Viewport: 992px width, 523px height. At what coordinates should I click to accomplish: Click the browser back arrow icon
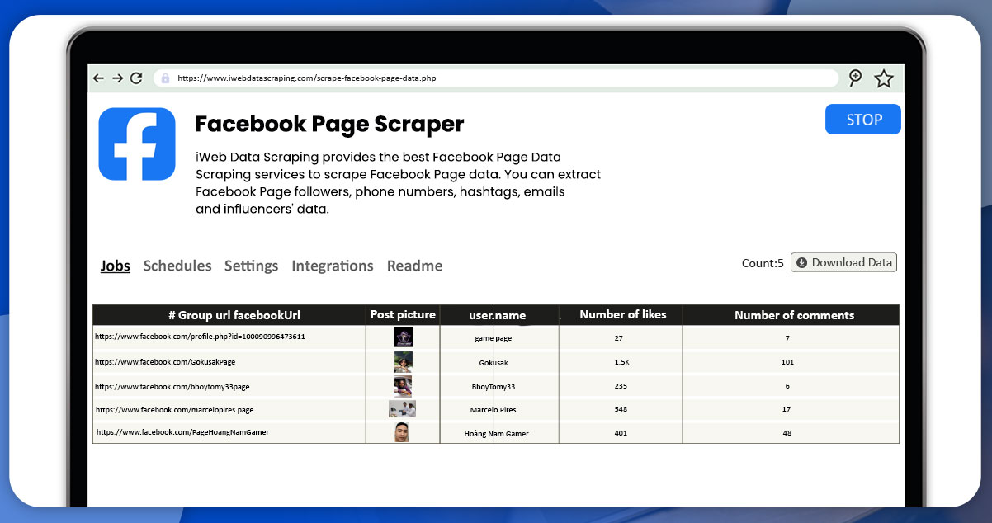point(99,78)
